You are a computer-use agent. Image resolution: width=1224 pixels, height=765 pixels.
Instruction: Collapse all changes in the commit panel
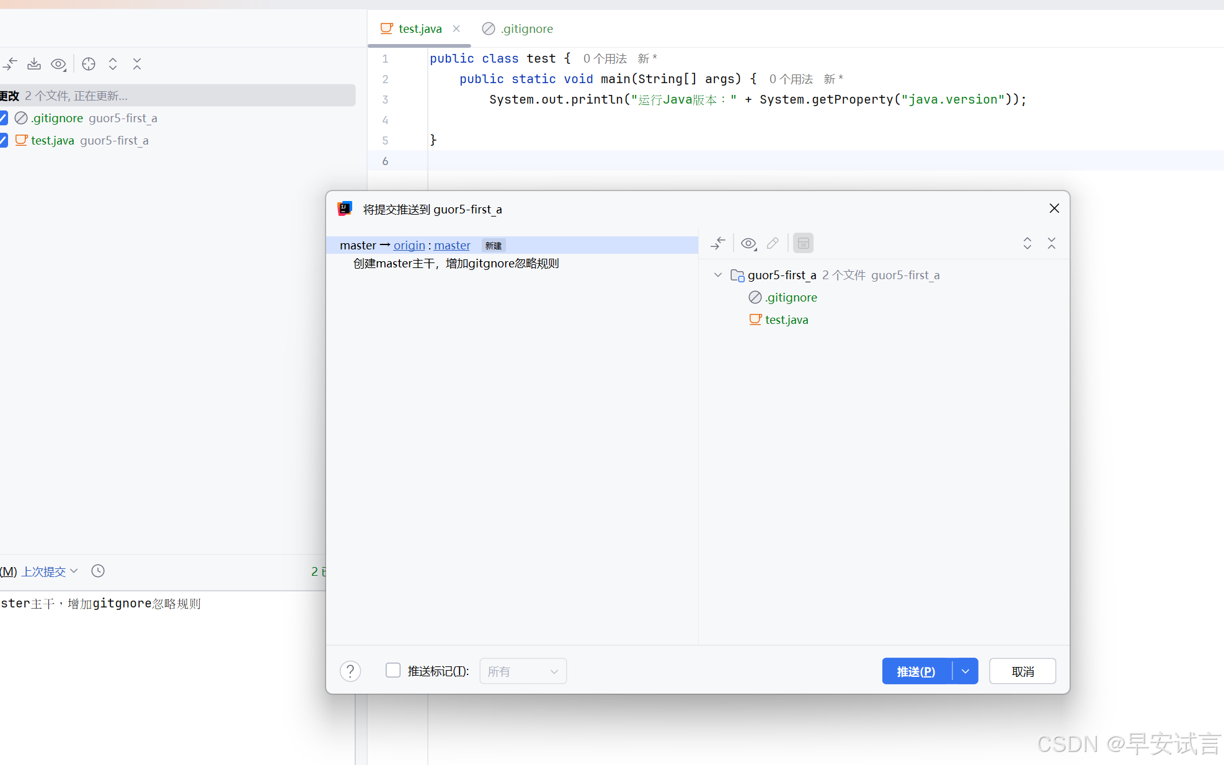(x=137, y=64)
